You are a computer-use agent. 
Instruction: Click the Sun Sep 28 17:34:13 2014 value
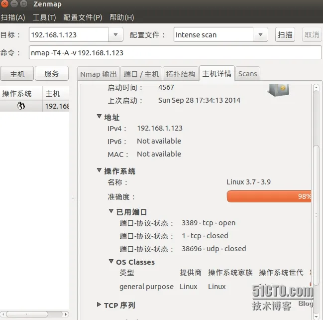pyautogui.click(x=199, y=100)
